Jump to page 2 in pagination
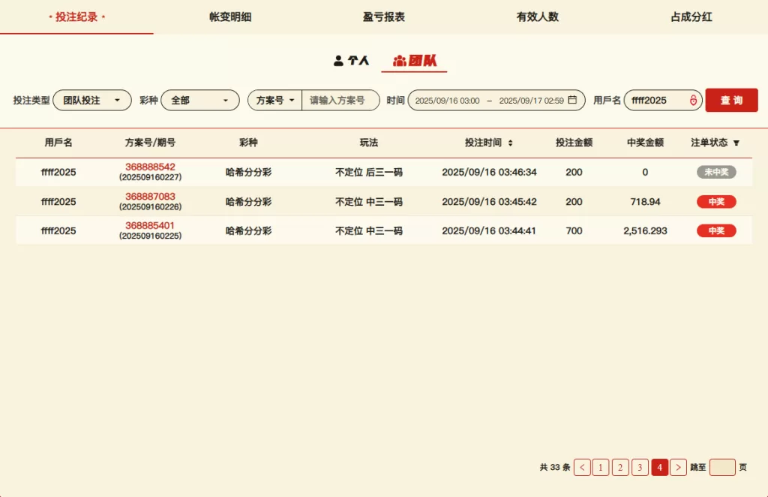This screenshot has width=768, height=497. coord(620,468)
